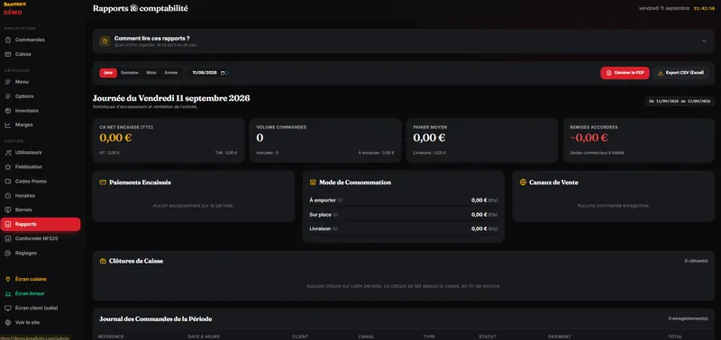Click the 0 clôture(s) counter

[696, 261]
